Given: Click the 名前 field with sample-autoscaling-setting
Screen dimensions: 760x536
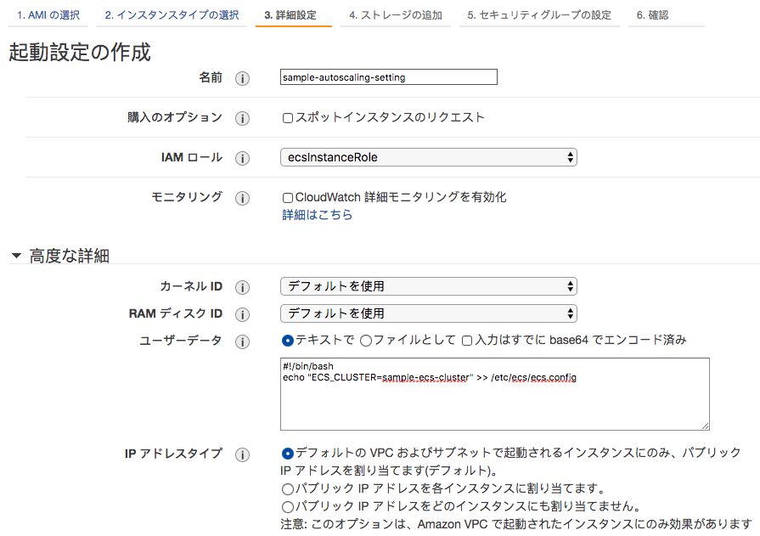Looking at the screenshot, I should click(x=389, y=77).
